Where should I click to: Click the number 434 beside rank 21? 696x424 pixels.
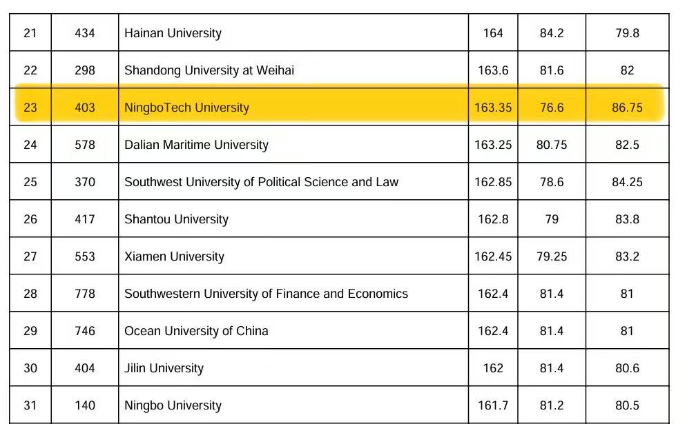tap(85, 33)
